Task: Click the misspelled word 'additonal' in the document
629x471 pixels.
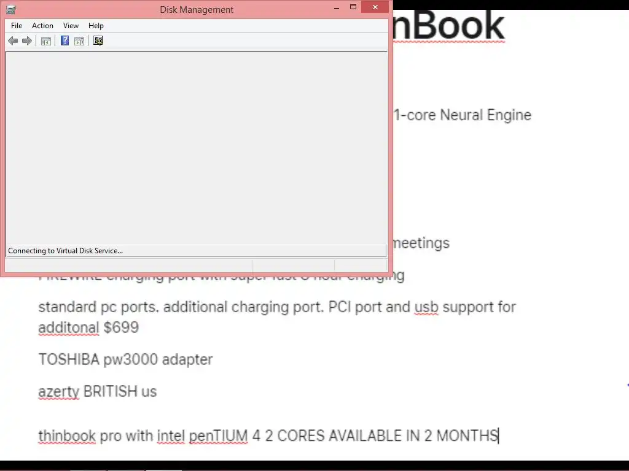Action: click(x=69, y=327)
